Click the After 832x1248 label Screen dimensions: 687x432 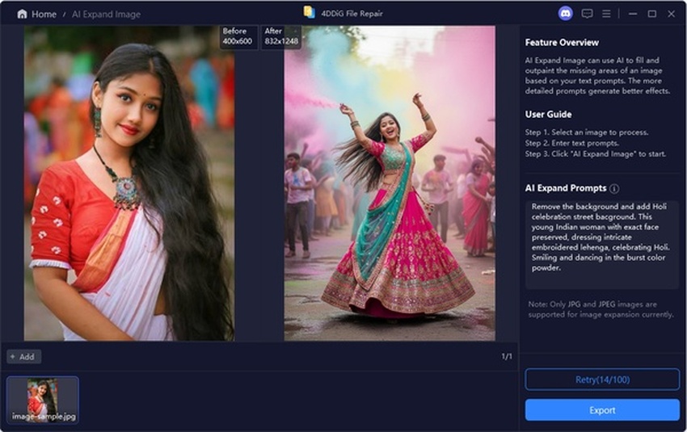(280, 36)
